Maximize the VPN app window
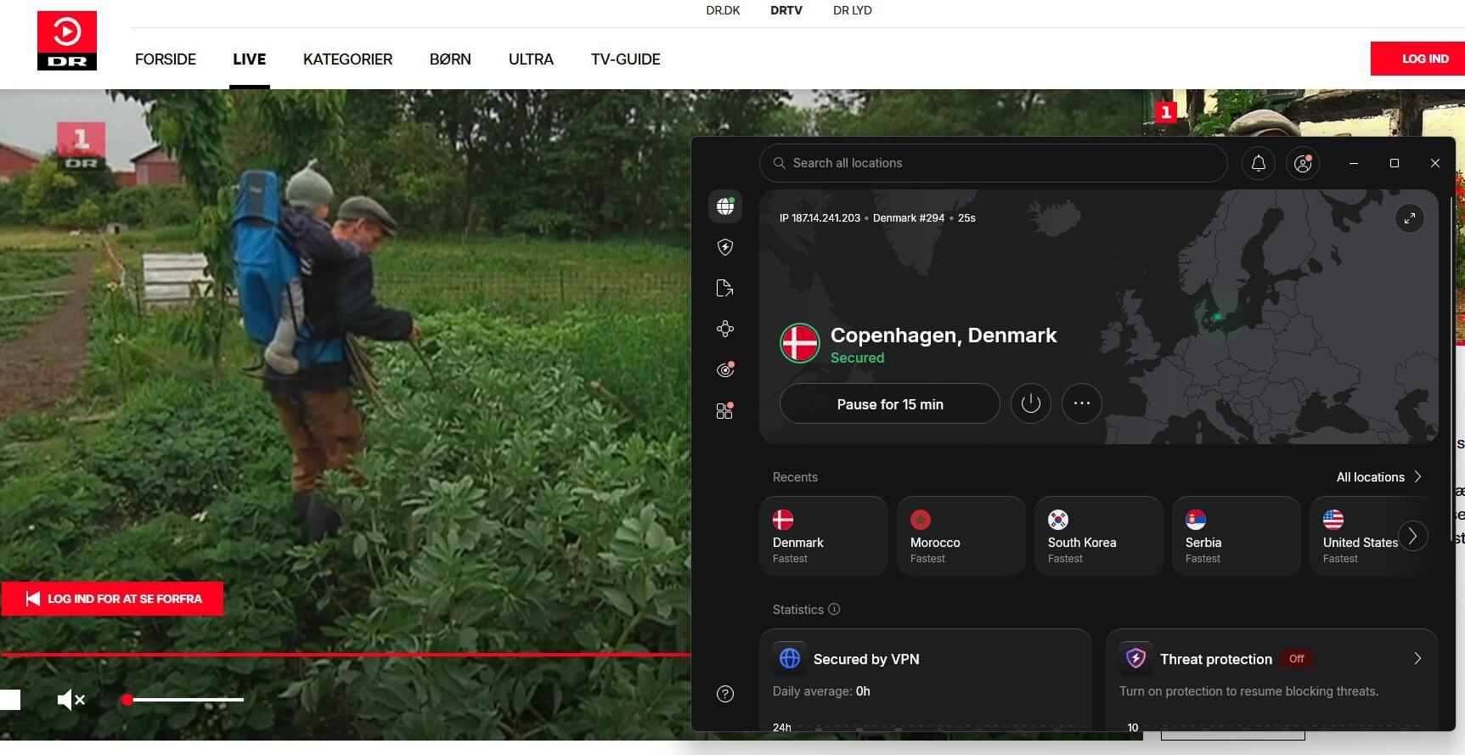Viewport: 1465px width, 755px height. 1395,163
